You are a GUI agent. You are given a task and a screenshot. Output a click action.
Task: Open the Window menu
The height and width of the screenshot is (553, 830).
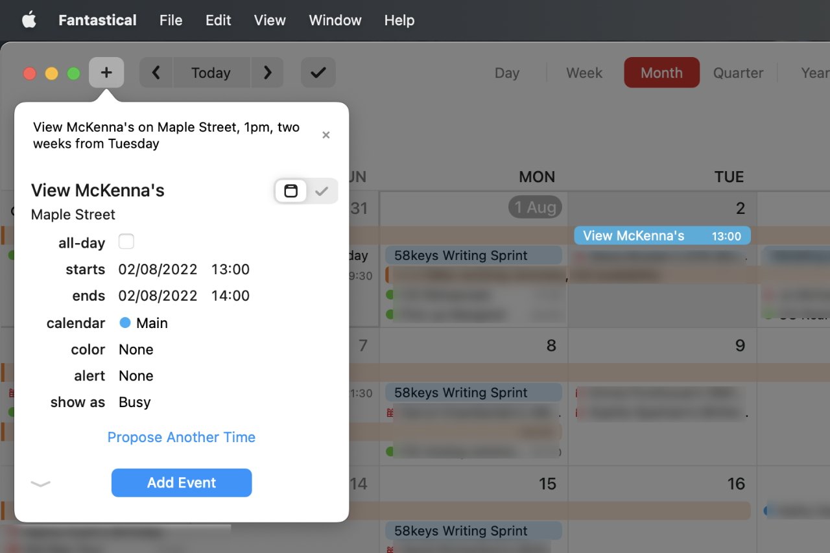click(335, 20)
